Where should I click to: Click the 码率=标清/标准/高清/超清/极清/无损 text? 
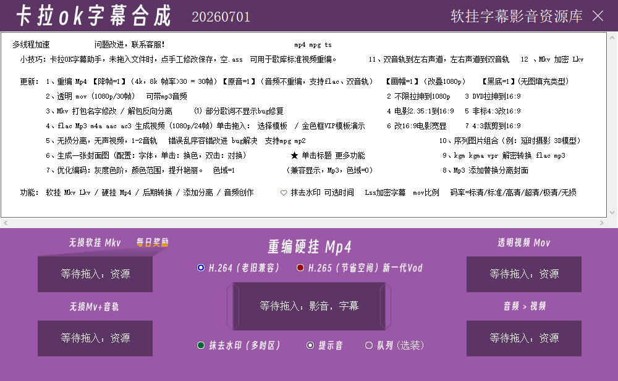pos(513,192)
